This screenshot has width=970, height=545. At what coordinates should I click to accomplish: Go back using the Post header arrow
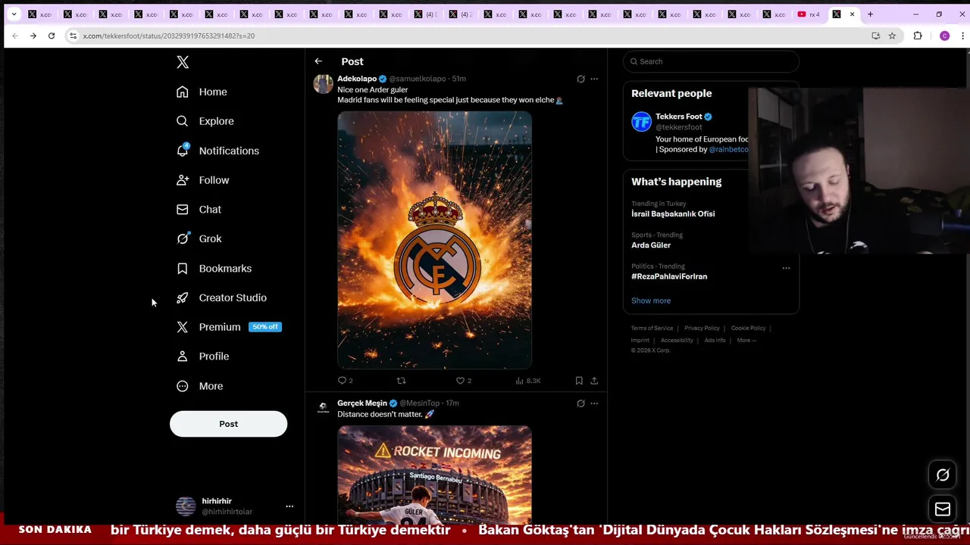coord(318,61)
